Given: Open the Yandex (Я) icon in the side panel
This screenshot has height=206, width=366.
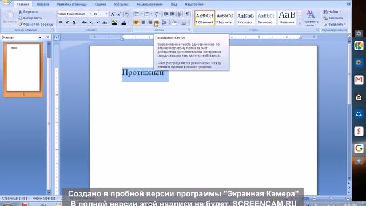Looking at the screenshot, I should pos(359,131).
